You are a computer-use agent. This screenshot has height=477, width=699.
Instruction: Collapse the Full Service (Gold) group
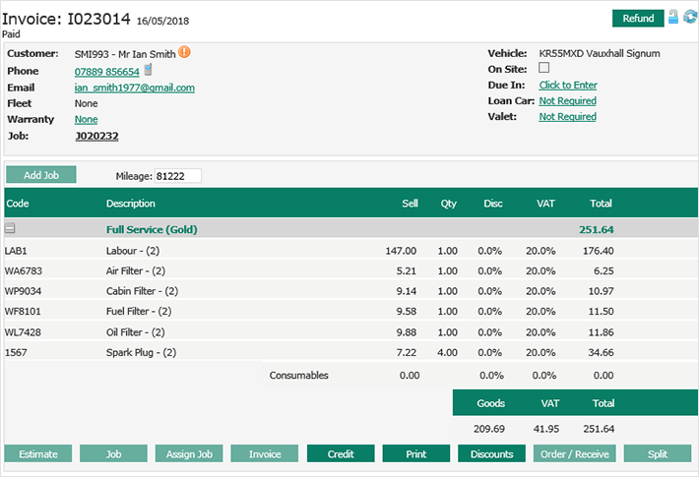click(10, 229)
